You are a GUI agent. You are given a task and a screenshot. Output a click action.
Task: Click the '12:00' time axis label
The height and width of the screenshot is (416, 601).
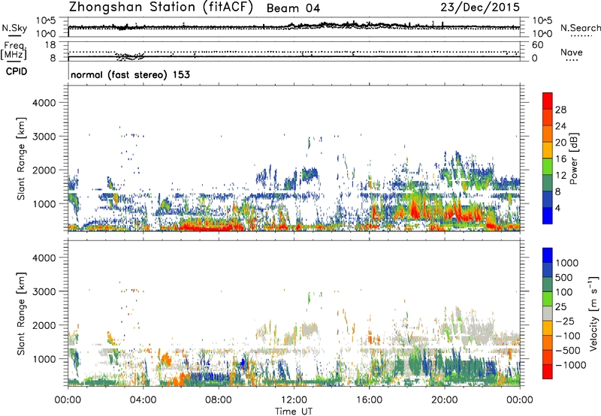click(x=294, y=400)
